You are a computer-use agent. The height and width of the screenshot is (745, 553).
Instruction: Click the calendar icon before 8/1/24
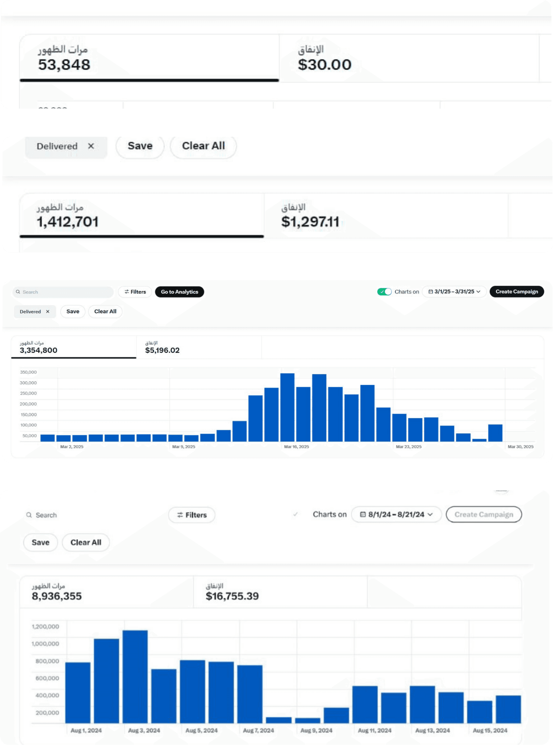pos(362,514)
